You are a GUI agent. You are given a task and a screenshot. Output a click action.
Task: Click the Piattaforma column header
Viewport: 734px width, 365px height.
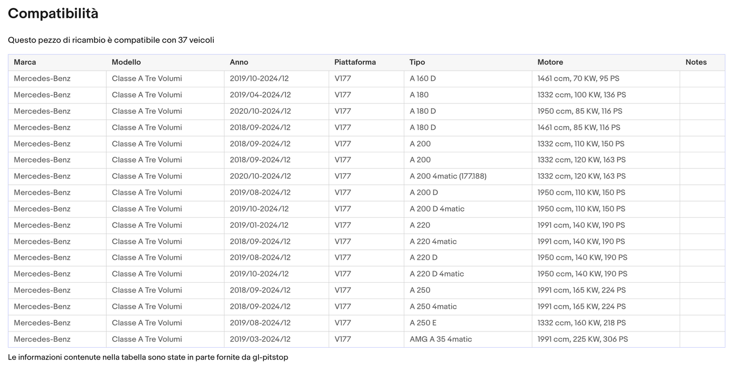(x=355, y=62)
